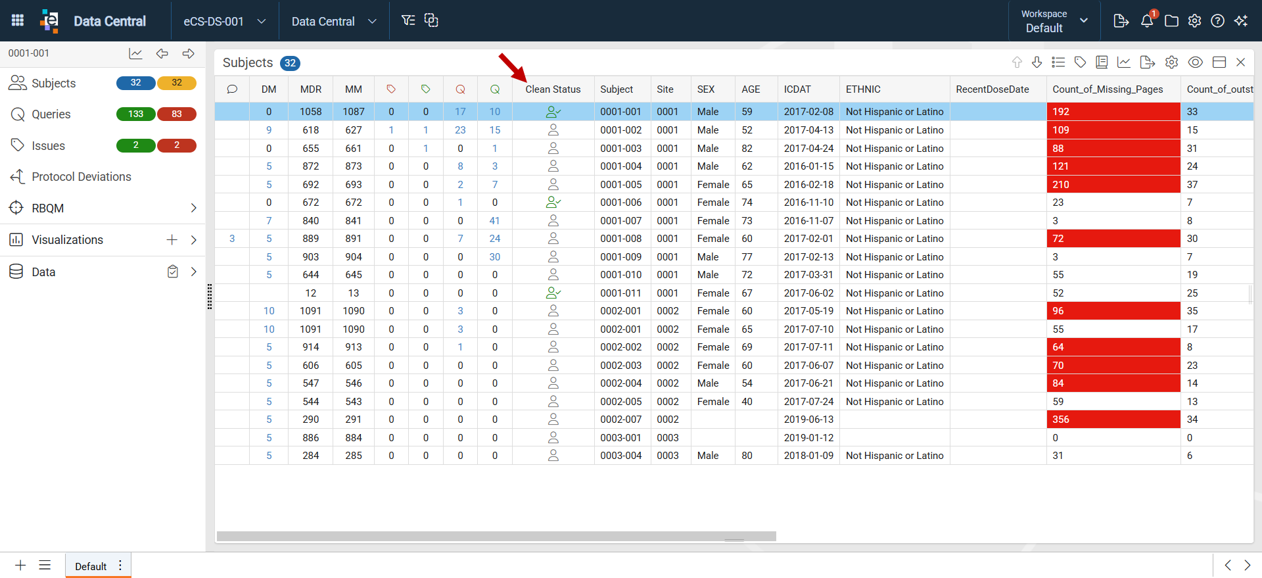Click the clean status icon for subject 0001-001
The width and height of the screenshot is (1262, 578).
tap(553, 112)
